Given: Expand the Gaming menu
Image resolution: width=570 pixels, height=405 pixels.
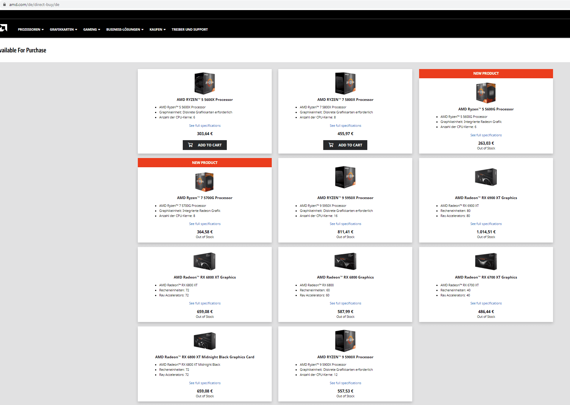Looking at the screenshot, I should tap(92, 29).
